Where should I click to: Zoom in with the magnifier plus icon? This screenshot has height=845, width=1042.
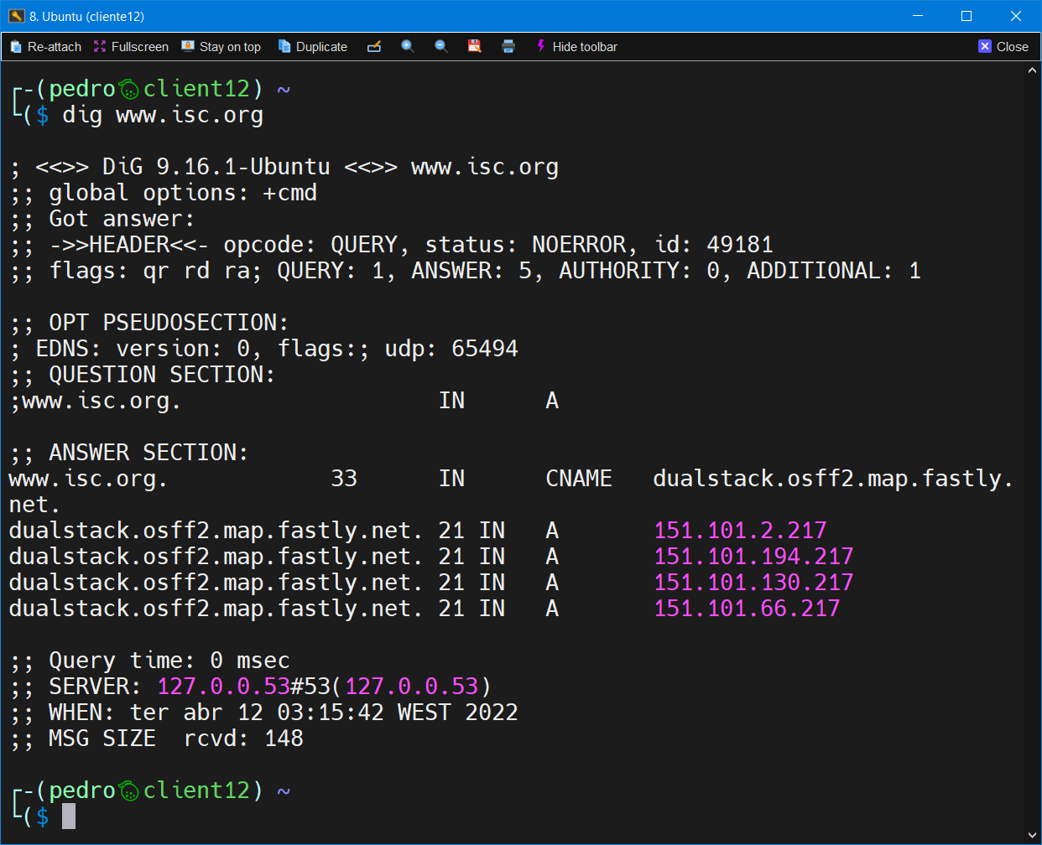point(408,47)
